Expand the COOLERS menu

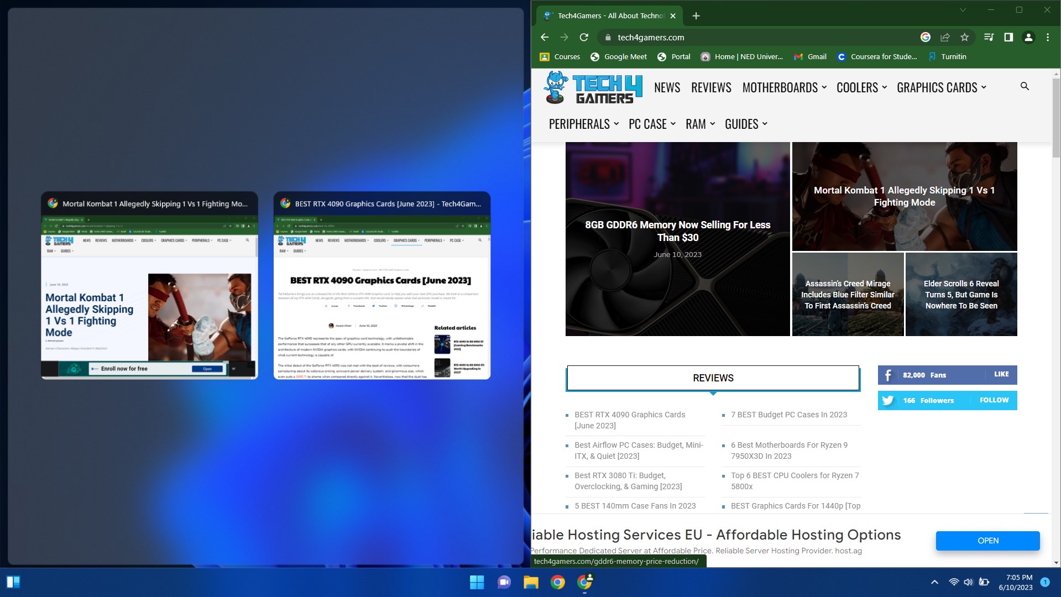(x=861, y=87)
